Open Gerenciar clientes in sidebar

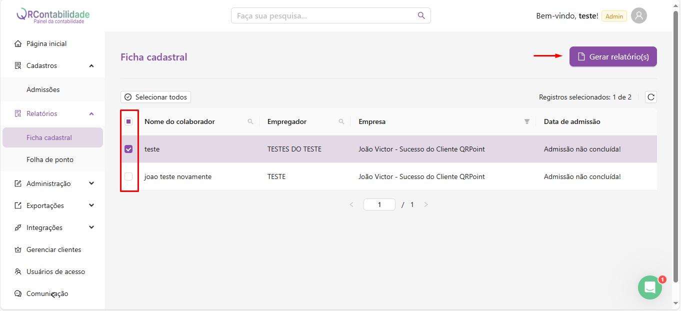click(53, 249)
